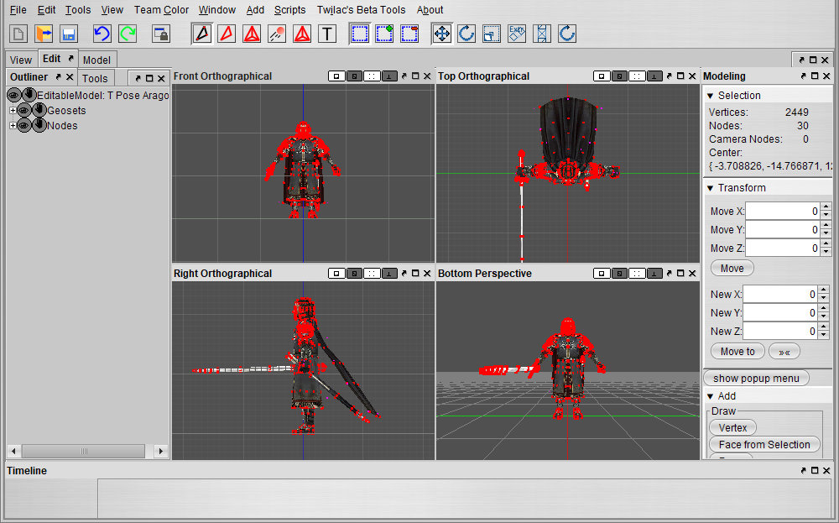Expand the Geosets tree node
Screen dimensions: 839x523
click(13, 111)
